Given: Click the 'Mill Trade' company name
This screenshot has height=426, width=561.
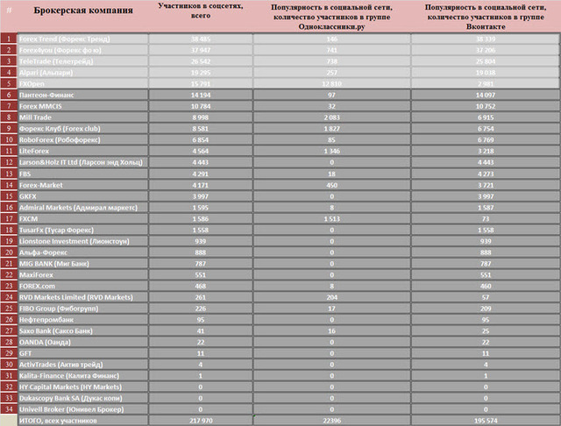Looking at the screenshot, I should click(83, 117).
